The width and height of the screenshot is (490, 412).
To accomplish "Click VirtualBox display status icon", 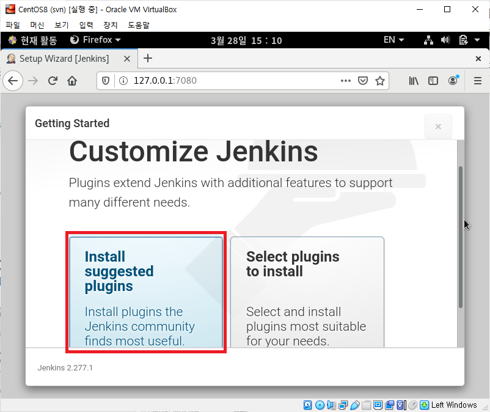I will point(378,405).
